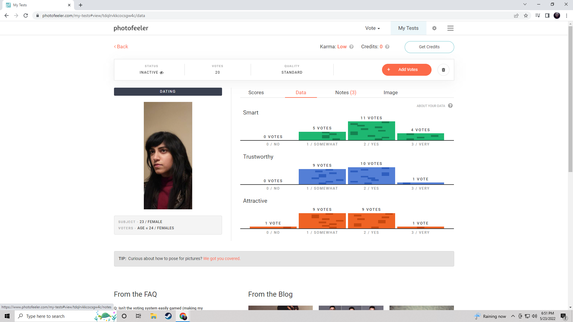Open the settings gear icon

click(x=434, y=28)
